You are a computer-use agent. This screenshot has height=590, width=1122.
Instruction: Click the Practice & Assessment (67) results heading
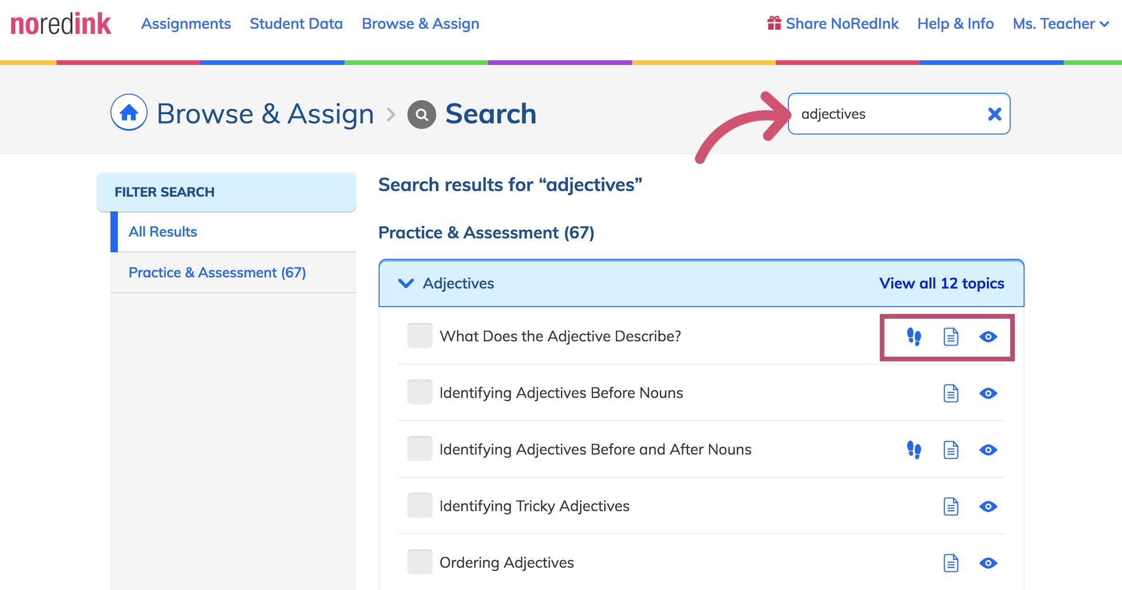click(486, 232)
